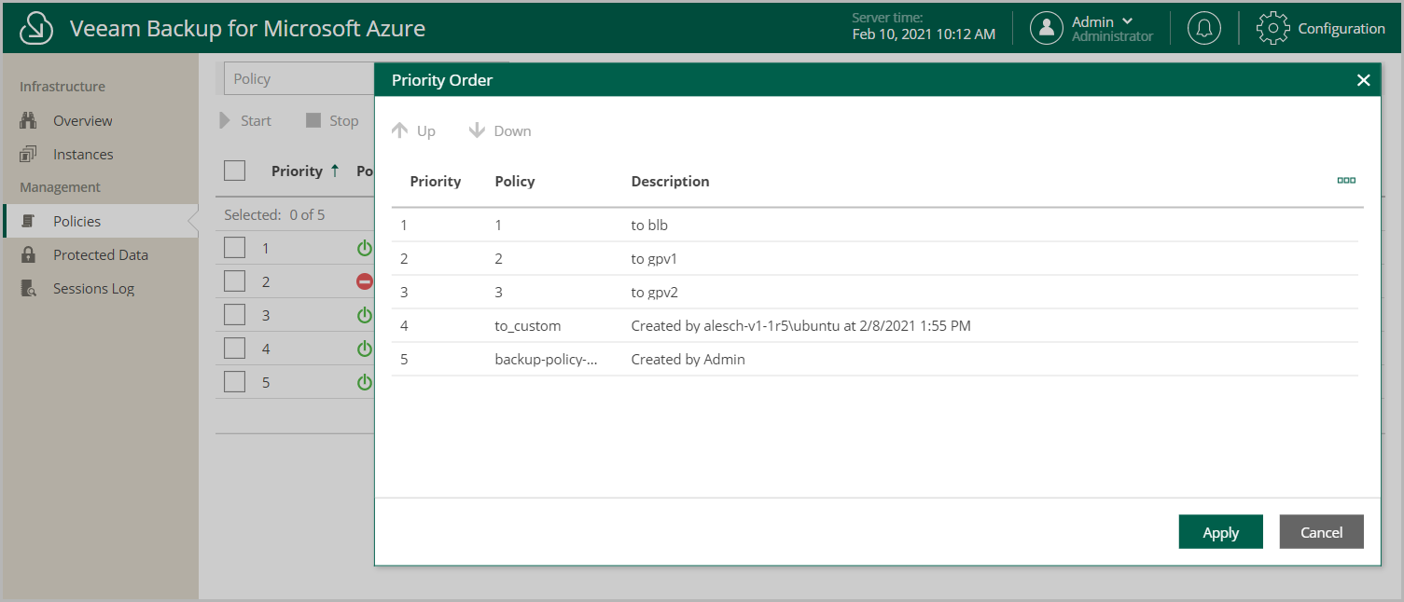The width and height of the screenshot is (1404, 602).
Task: Check the box for priority 5 policy
Action: (235, 382)
